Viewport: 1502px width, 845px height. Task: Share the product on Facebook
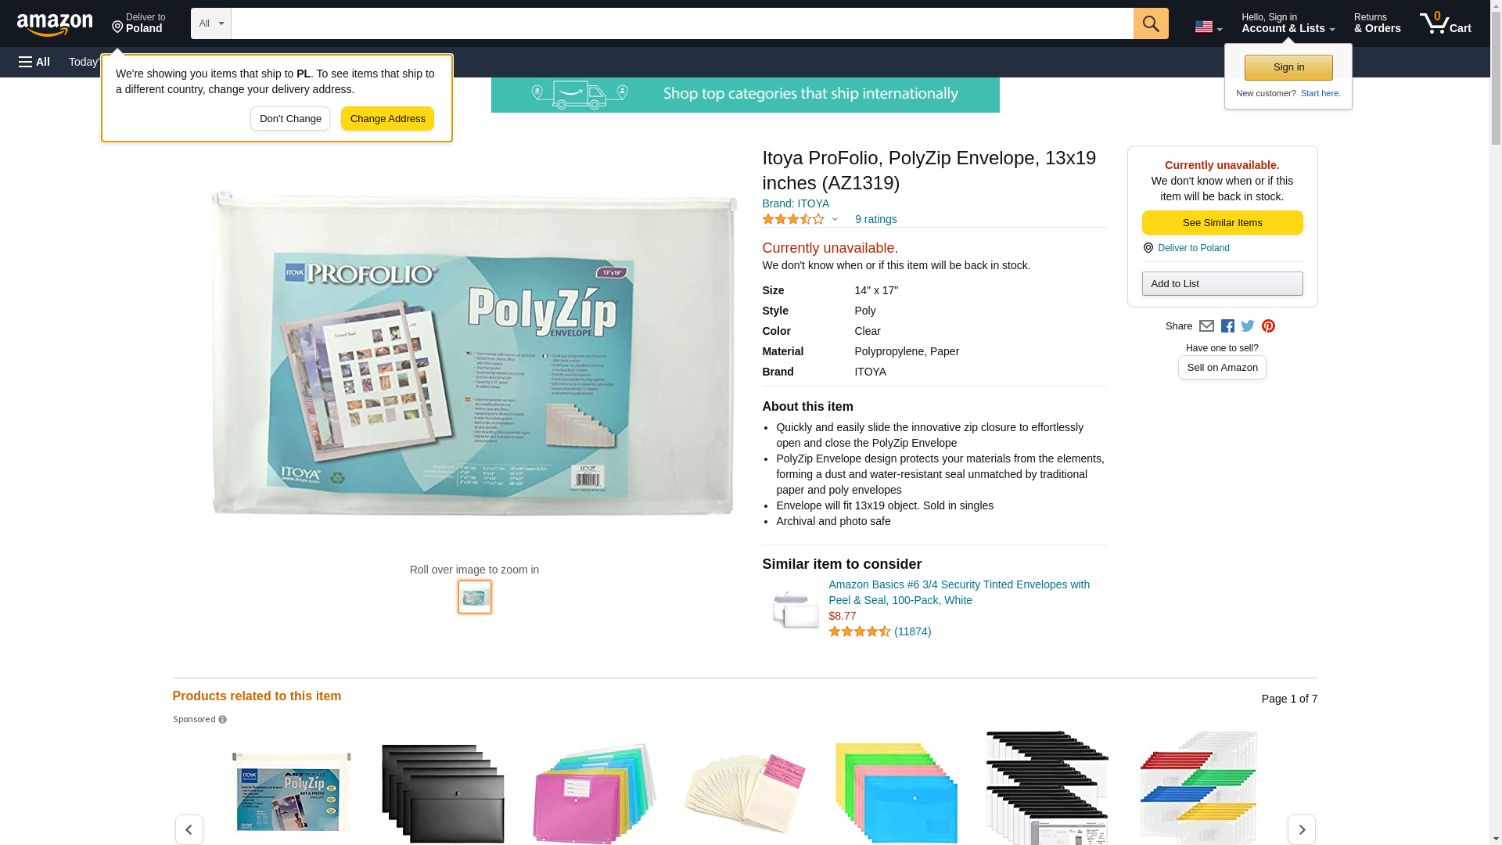1227,326
